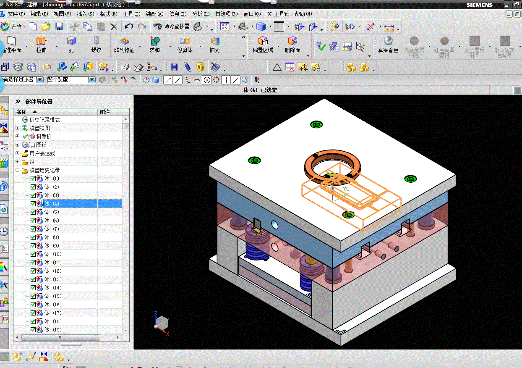Image resolution: width=522 pixels, height=368 pixels.
Task: Toggle checkbox for 体 (10)
Action: (x=33, y=254)
